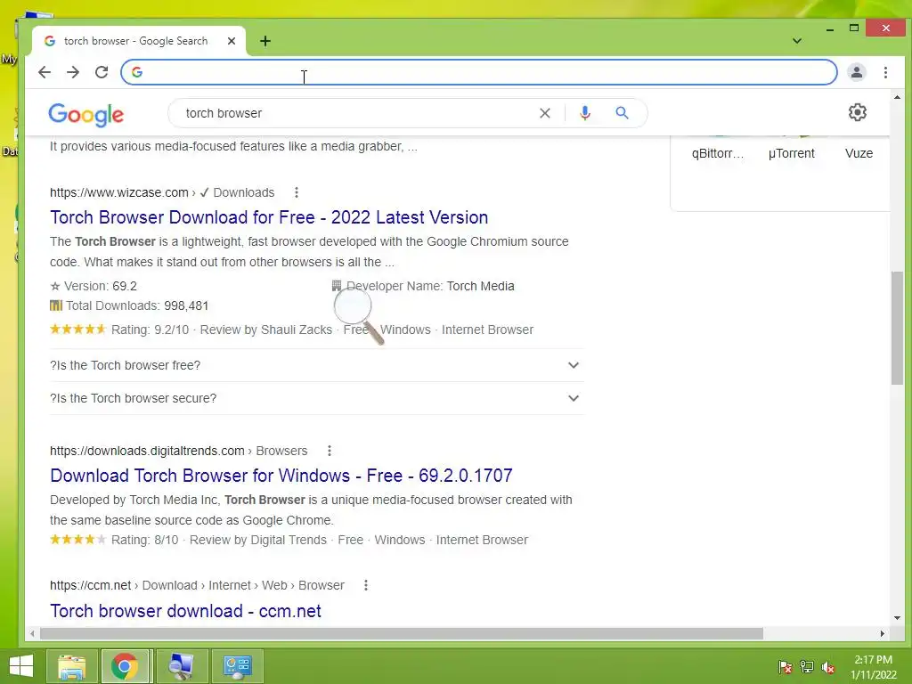The height and width of the screenshot is (684, 912).
Task: Open Action Center flag in tray
Action: pyautogui.click(x=785, y=667)
